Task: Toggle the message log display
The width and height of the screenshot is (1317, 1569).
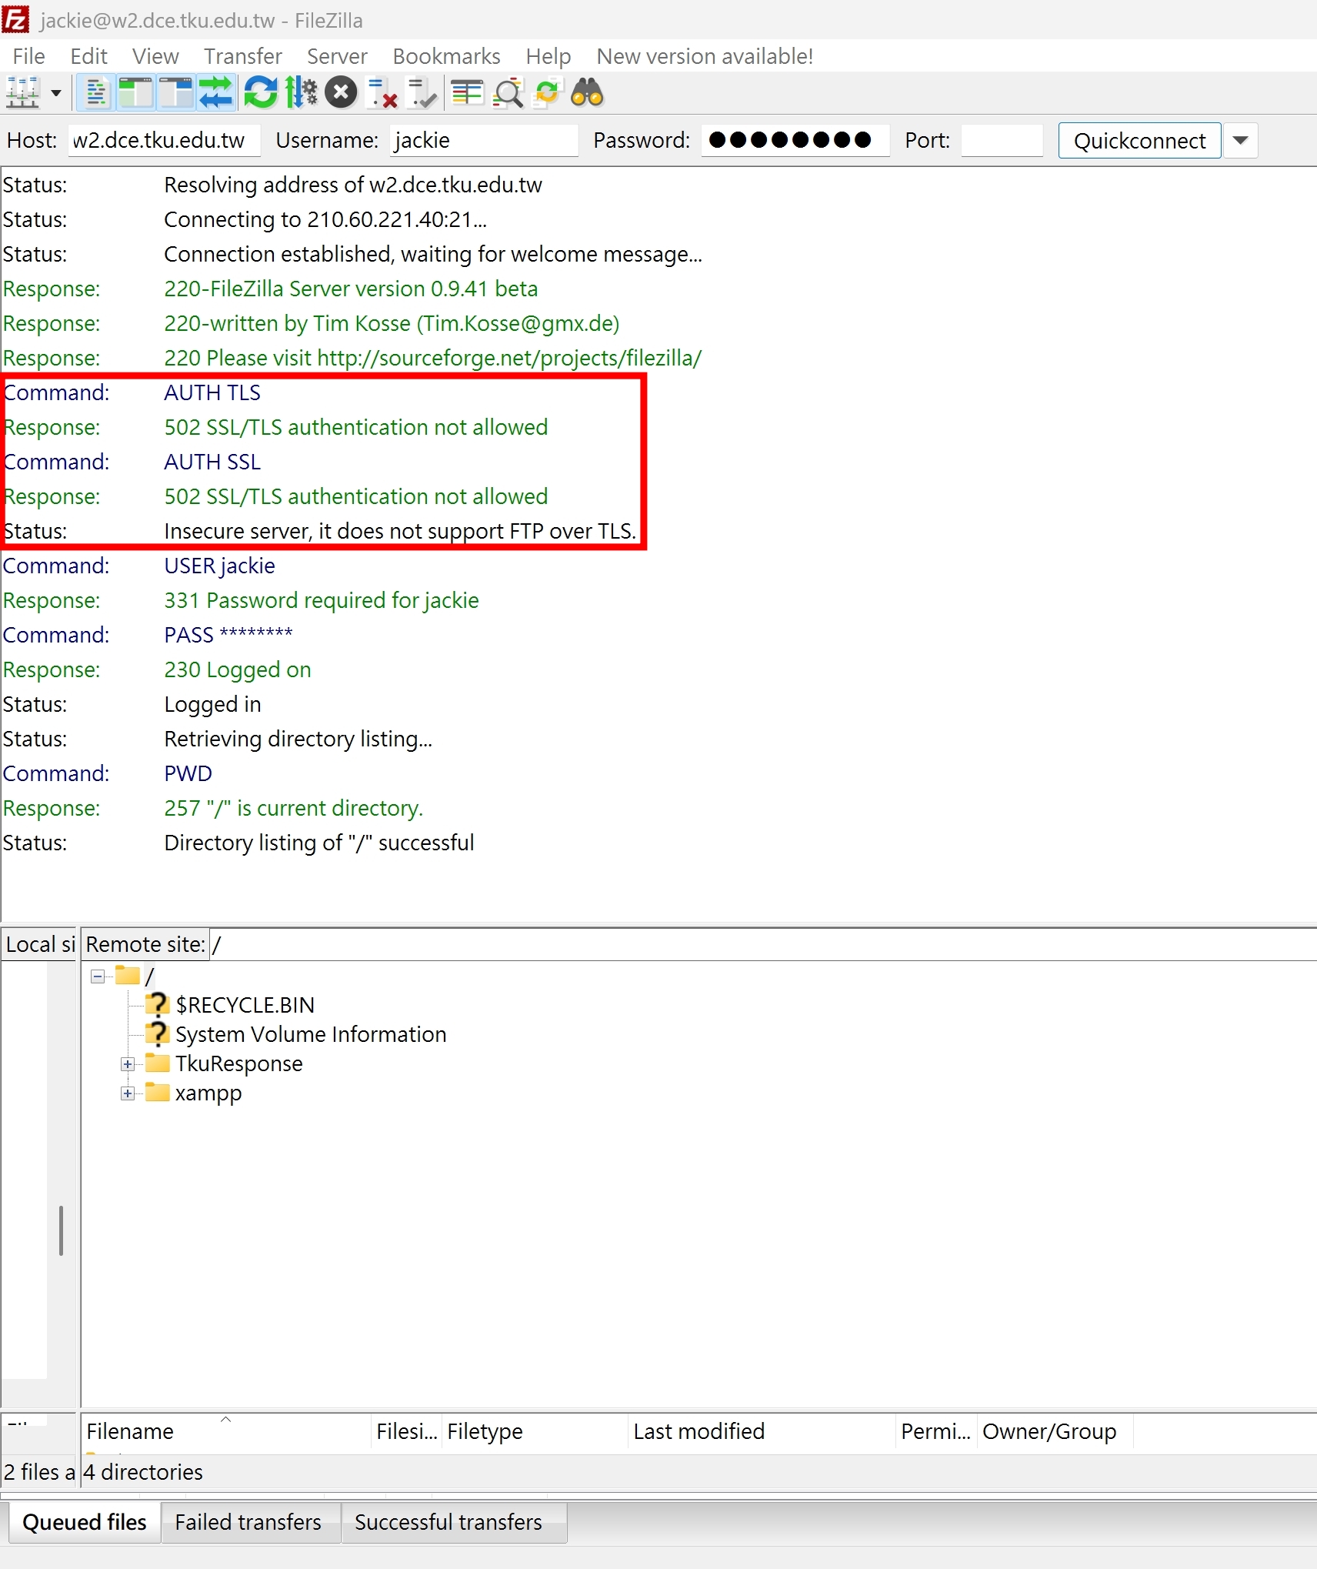Action: click(96, 94)
